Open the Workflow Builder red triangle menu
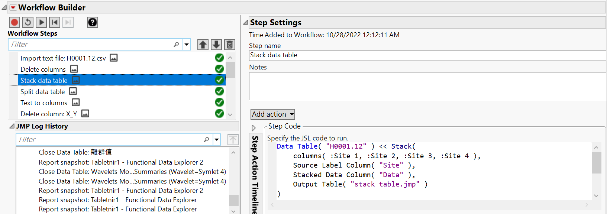This screenshot has height=214, width=607. (x=13, y=7)
